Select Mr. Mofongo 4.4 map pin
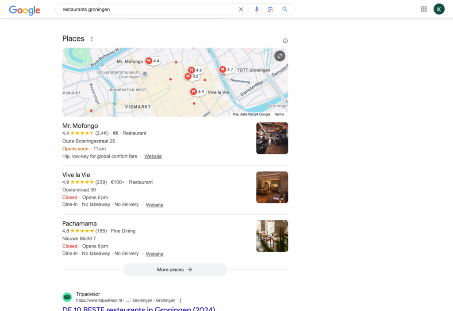The height and width of the screenshot is (311, 453). coord(153,61)
